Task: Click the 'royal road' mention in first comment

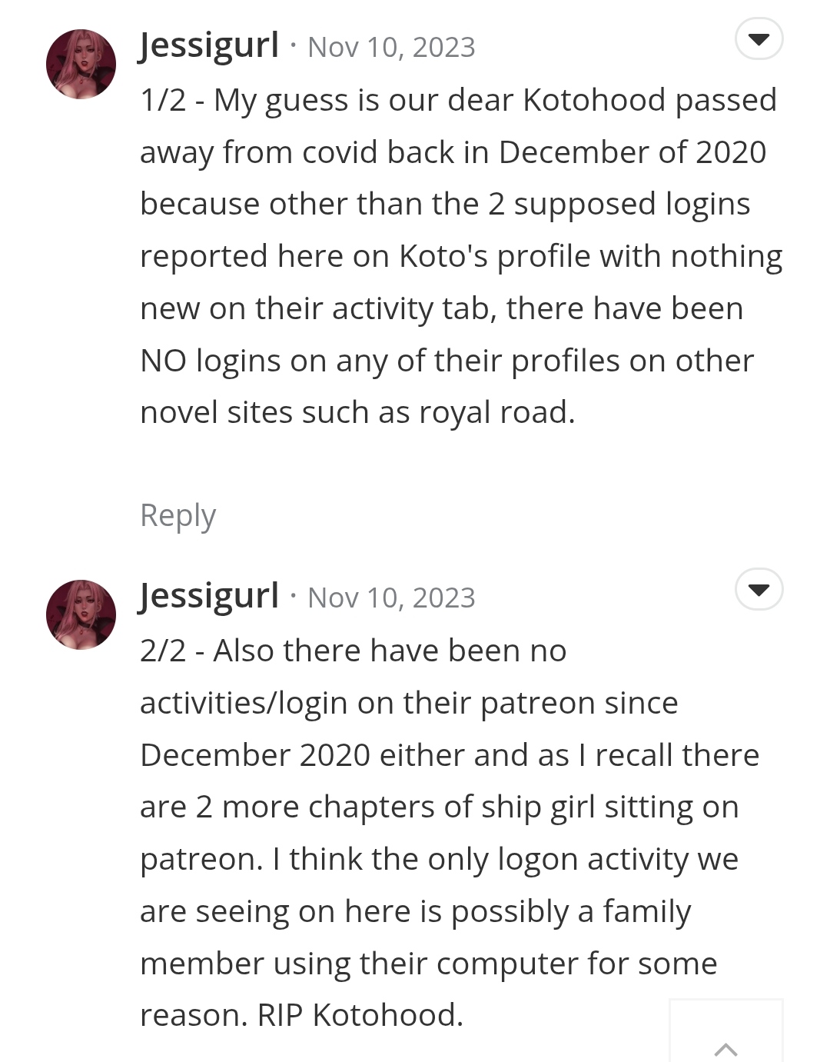Action: (x=495, y=413)
